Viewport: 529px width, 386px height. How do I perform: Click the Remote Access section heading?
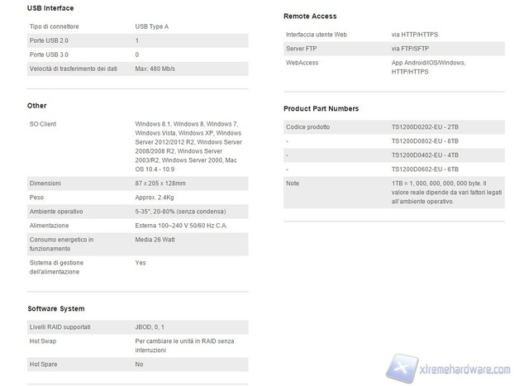pyautogui.click(x=310, y=17)
